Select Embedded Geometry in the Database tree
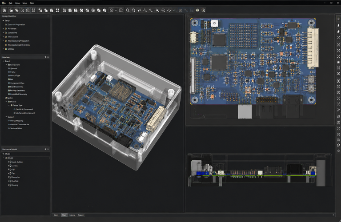The height and width of the screenshot is (222, 341). (x=19, y=94)
